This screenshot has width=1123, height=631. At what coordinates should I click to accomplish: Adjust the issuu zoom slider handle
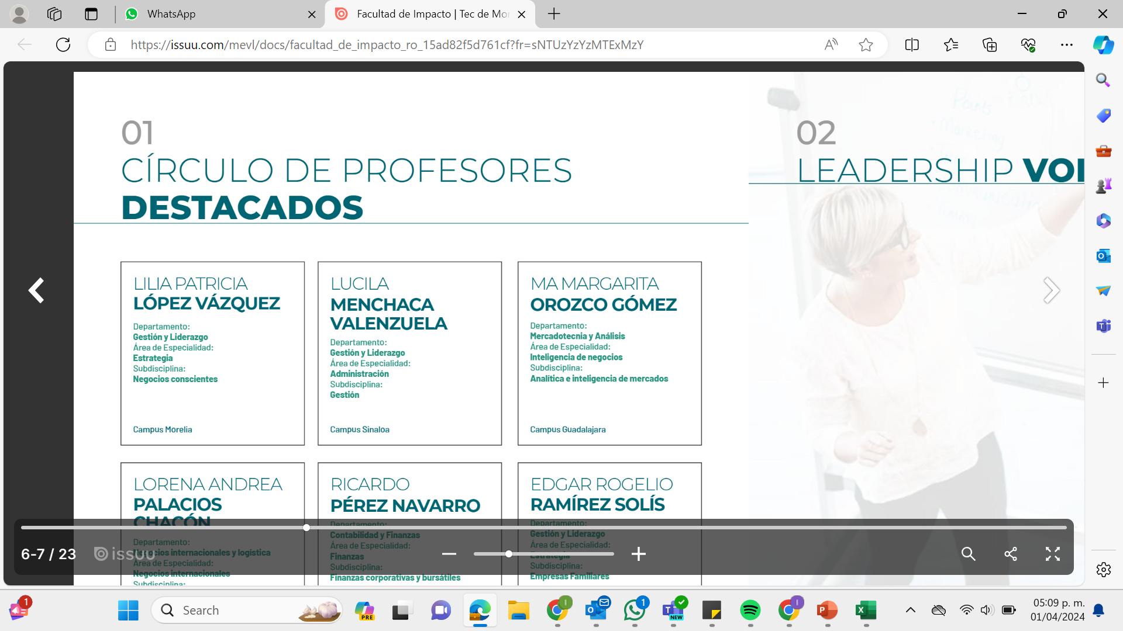[x=509, y=554]
